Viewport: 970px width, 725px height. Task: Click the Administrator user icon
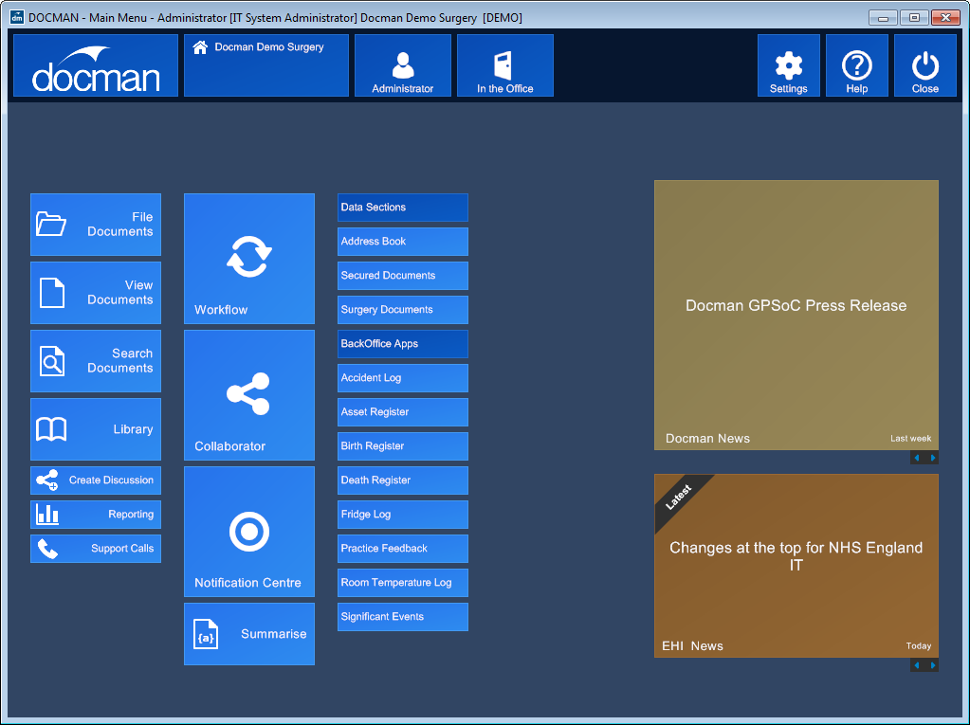(403, 65)
